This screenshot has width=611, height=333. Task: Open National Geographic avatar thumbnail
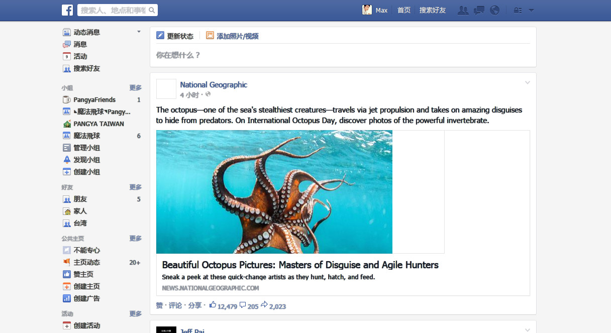[x=166, y=89]
